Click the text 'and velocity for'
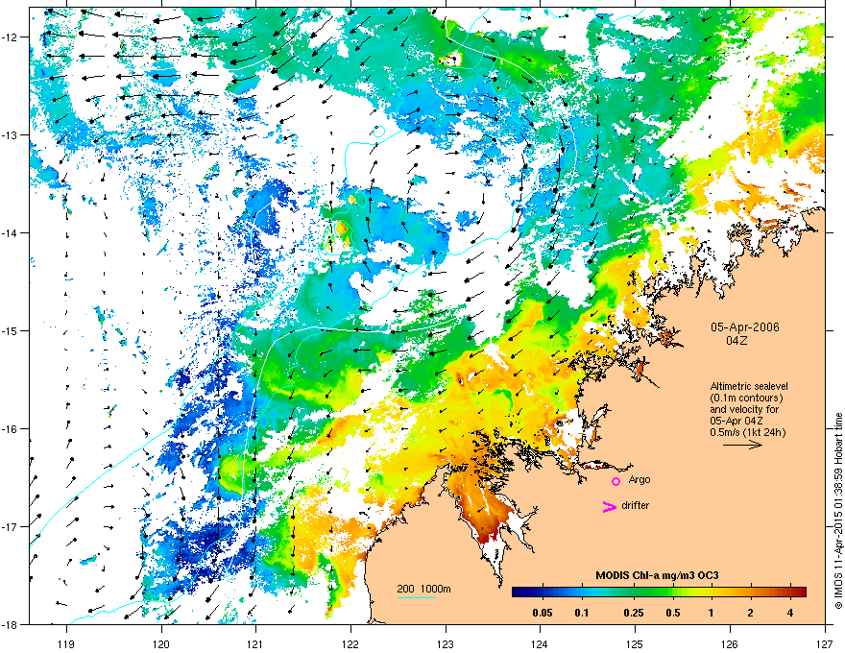This screenshot has width=845, height=653. click(744, 409)
